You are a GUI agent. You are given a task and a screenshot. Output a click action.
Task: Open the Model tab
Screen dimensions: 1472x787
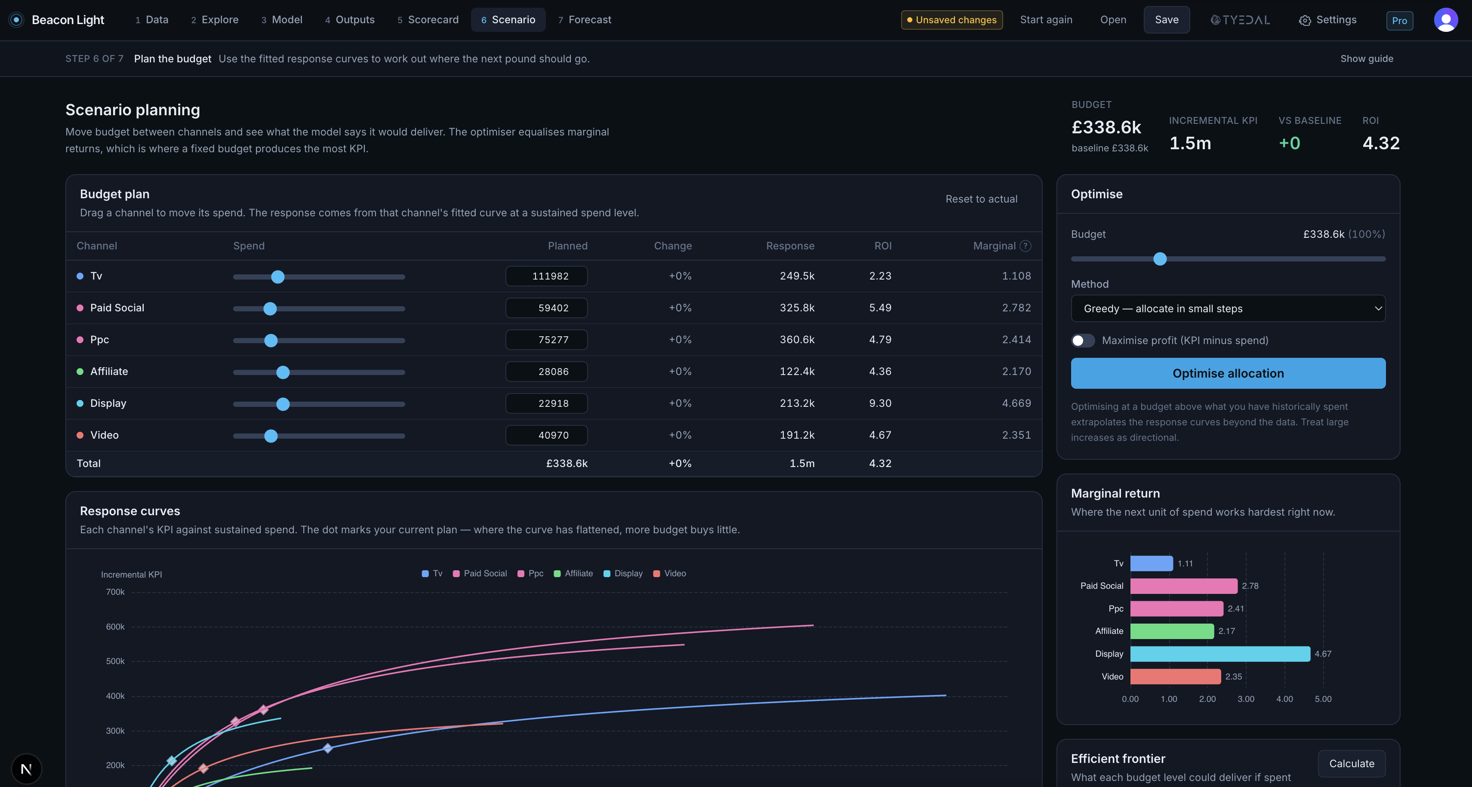pyautogui.click(x=282, y=20)
